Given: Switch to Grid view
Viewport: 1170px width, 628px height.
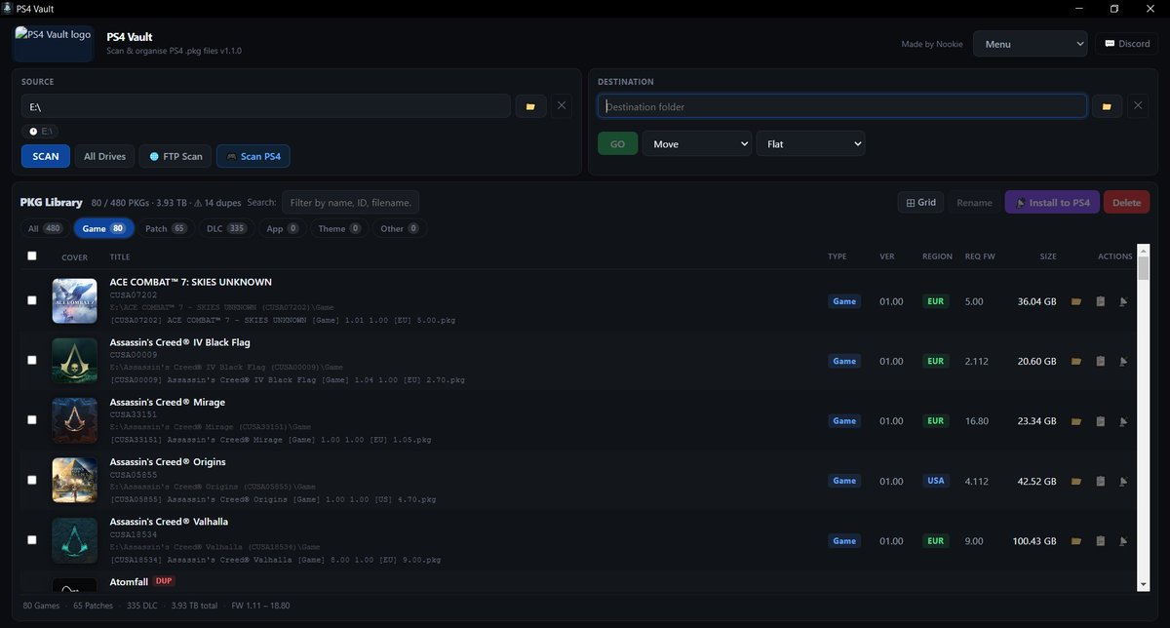Looking at the screenshot, I should (920, 203).
